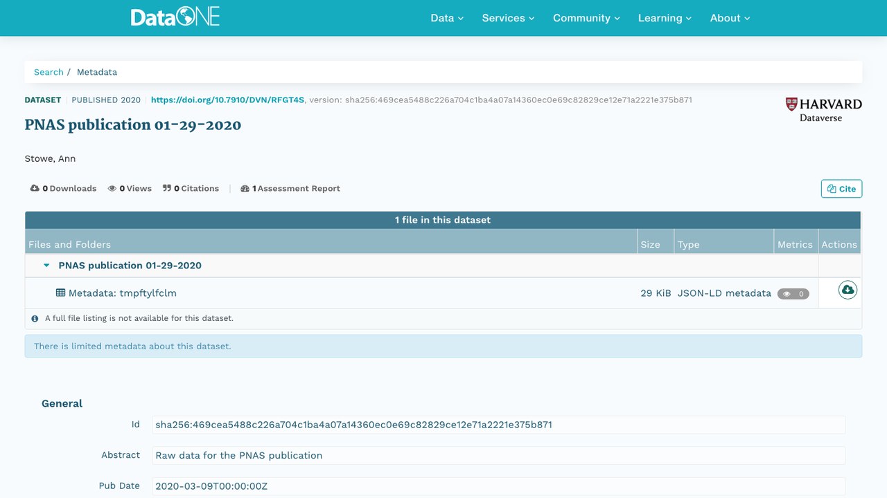Click the Metadata breadcrumb item
887x498 pixels.
pos(97,72)
